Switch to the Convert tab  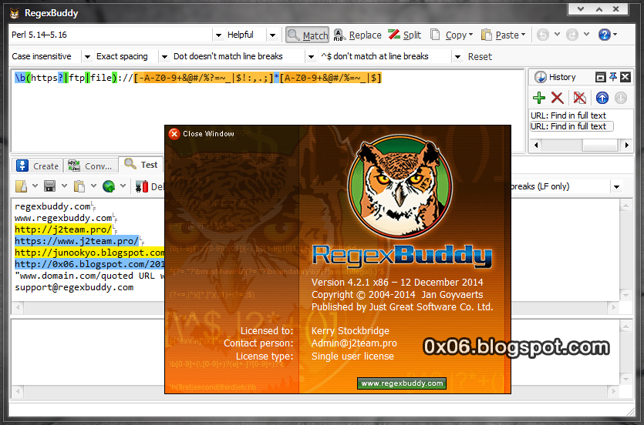pos(90,166)
